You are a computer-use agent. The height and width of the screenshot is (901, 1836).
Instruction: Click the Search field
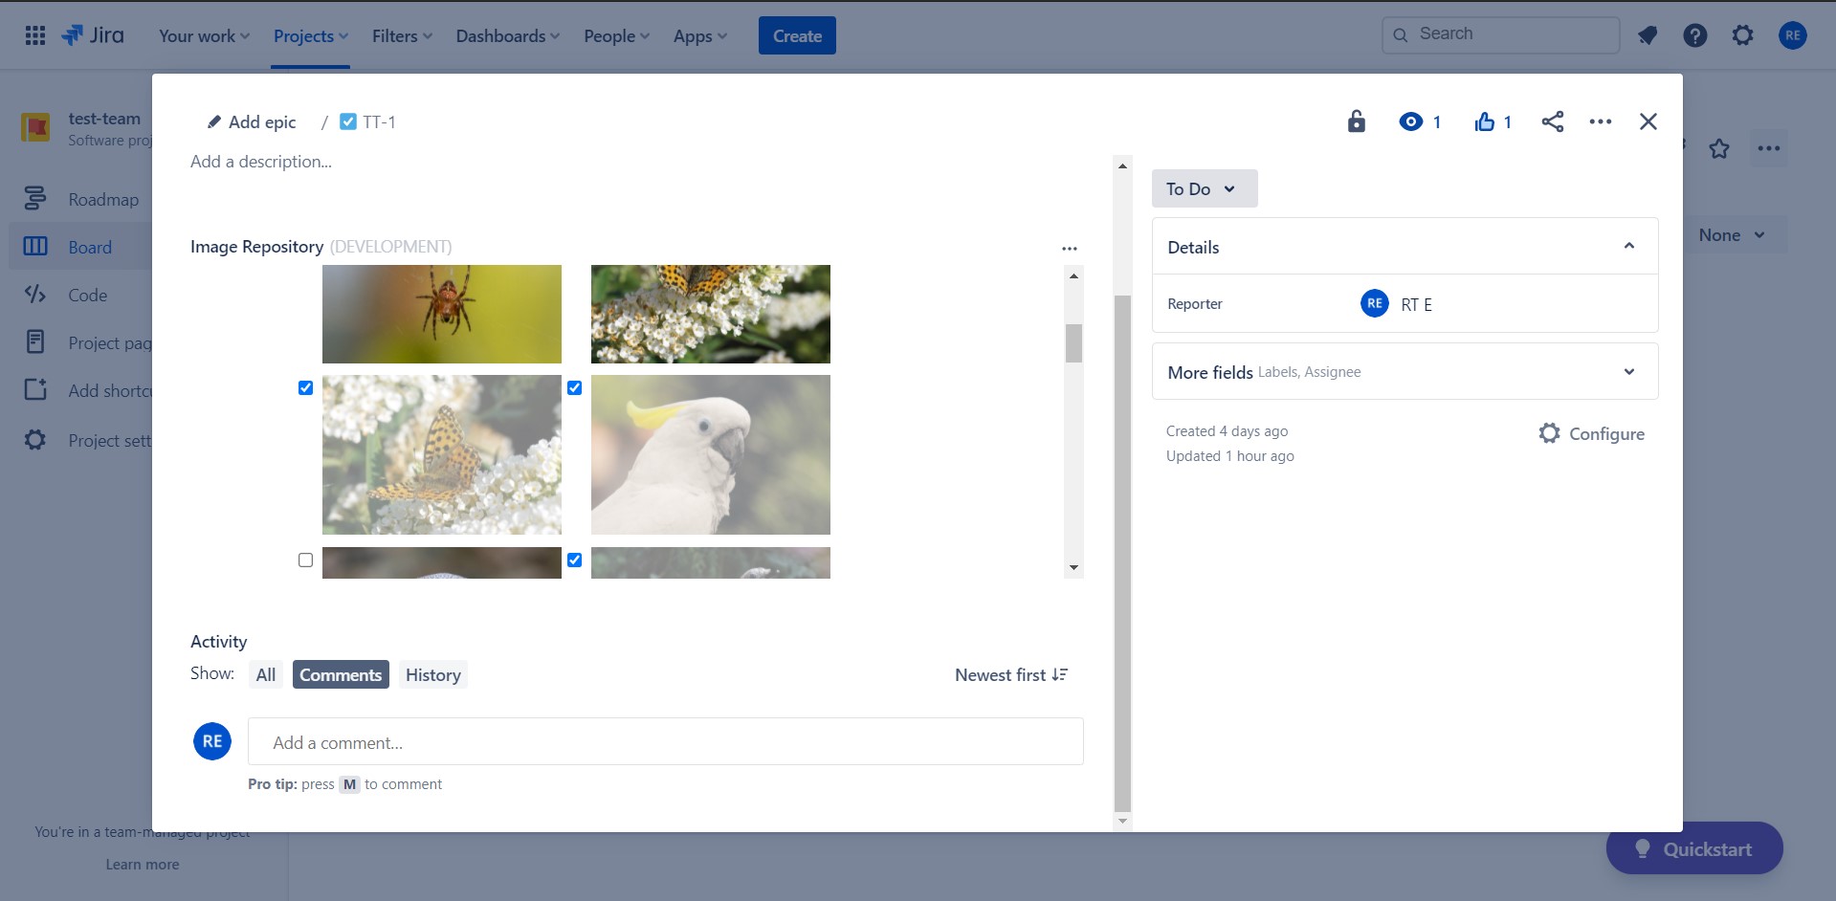pos(1500,34)
